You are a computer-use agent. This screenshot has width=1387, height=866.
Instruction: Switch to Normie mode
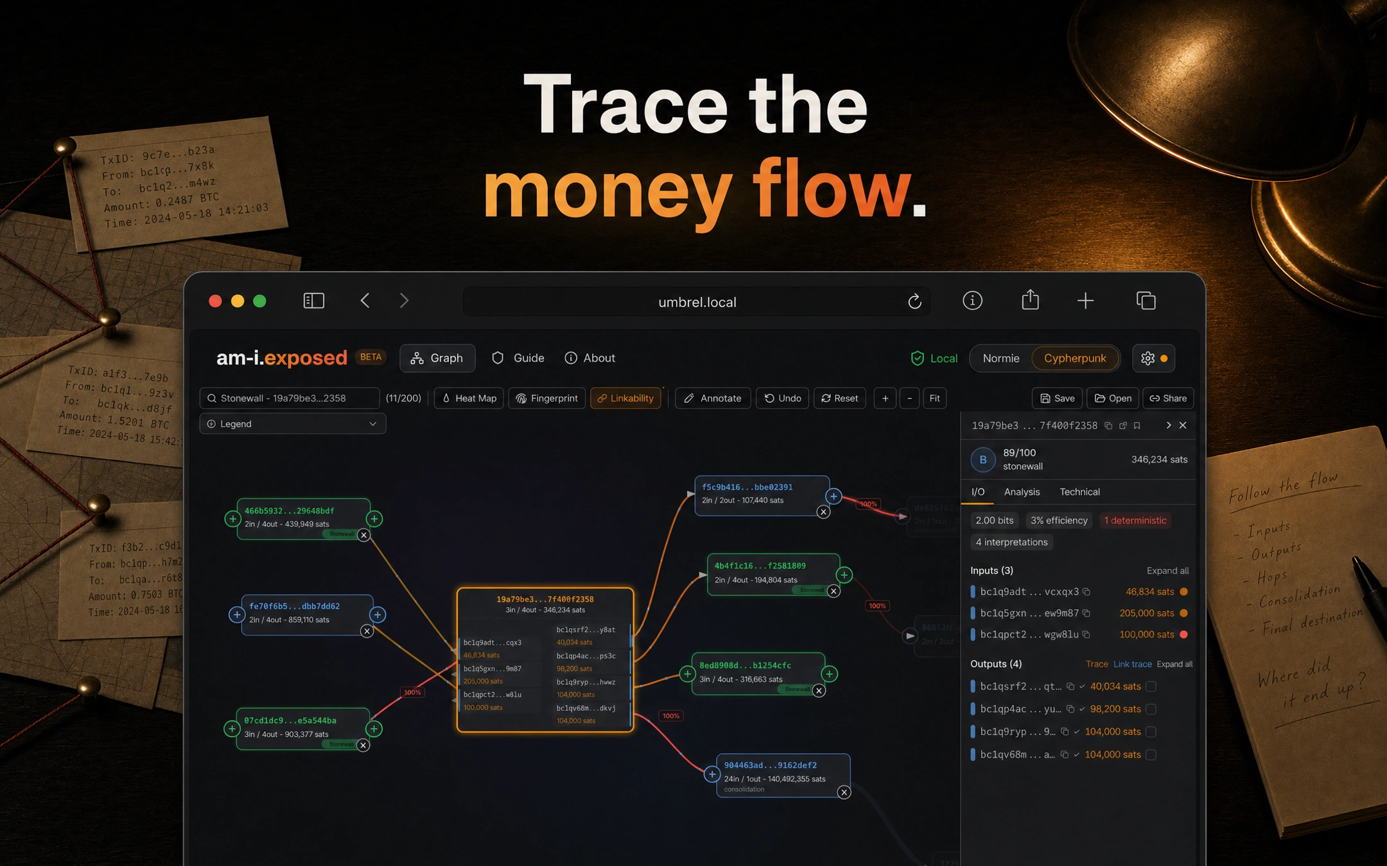[1000, 358]
